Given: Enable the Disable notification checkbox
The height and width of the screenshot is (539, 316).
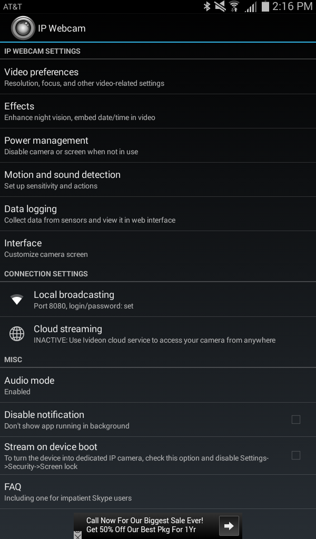Looking at the screenshot, I should [x=295, y=420].
